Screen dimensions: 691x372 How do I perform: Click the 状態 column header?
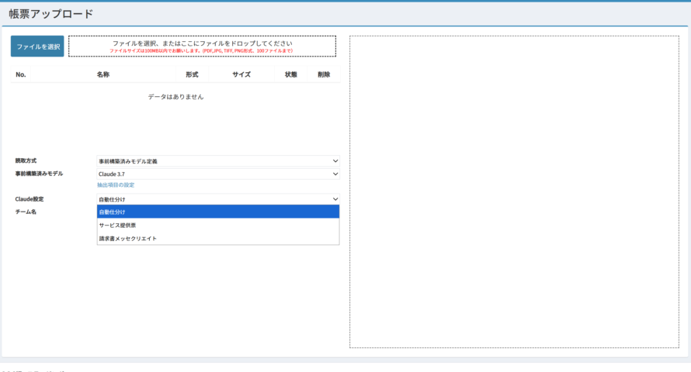click(291, 74)
